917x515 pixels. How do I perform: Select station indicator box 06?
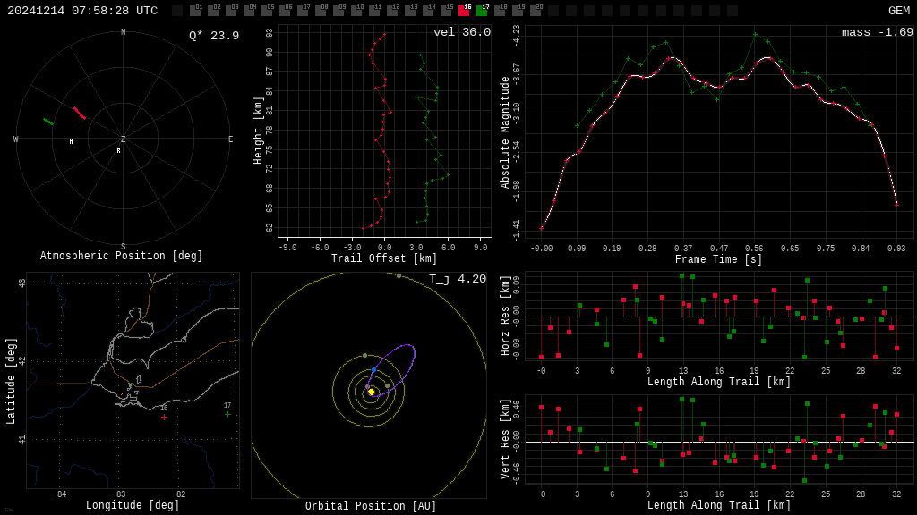pos(285,10)
